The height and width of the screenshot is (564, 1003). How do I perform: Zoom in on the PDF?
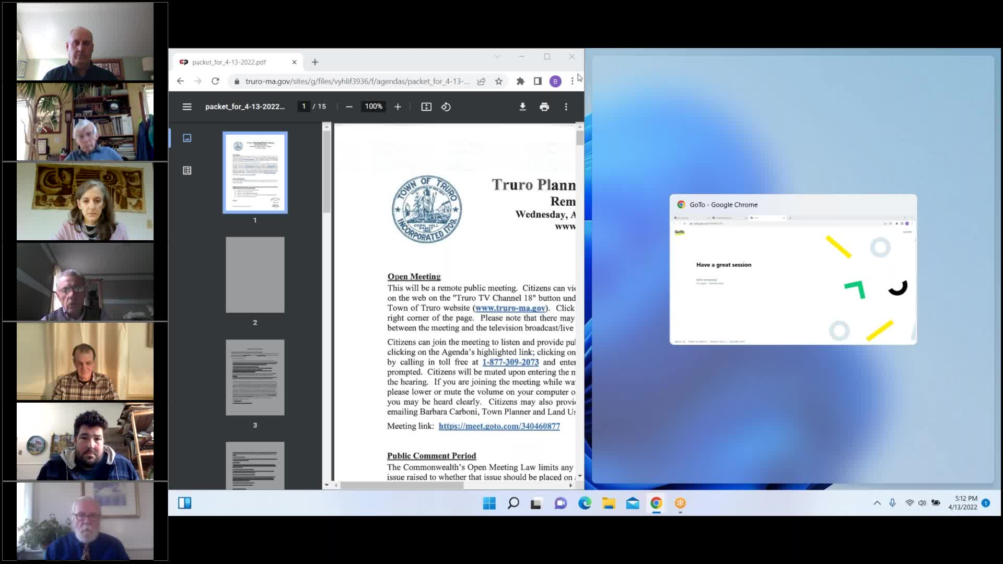point(398,107)
